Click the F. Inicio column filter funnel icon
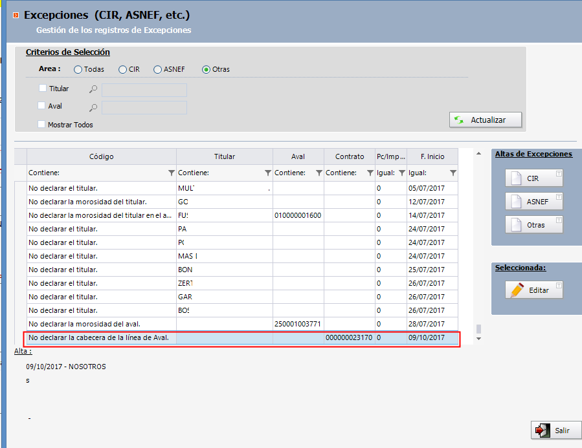This screenshot has width=582, height=448. click(x=453, y=173)
